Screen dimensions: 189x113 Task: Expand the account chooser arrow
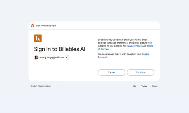pyautogui.click(x=66, y=57)
